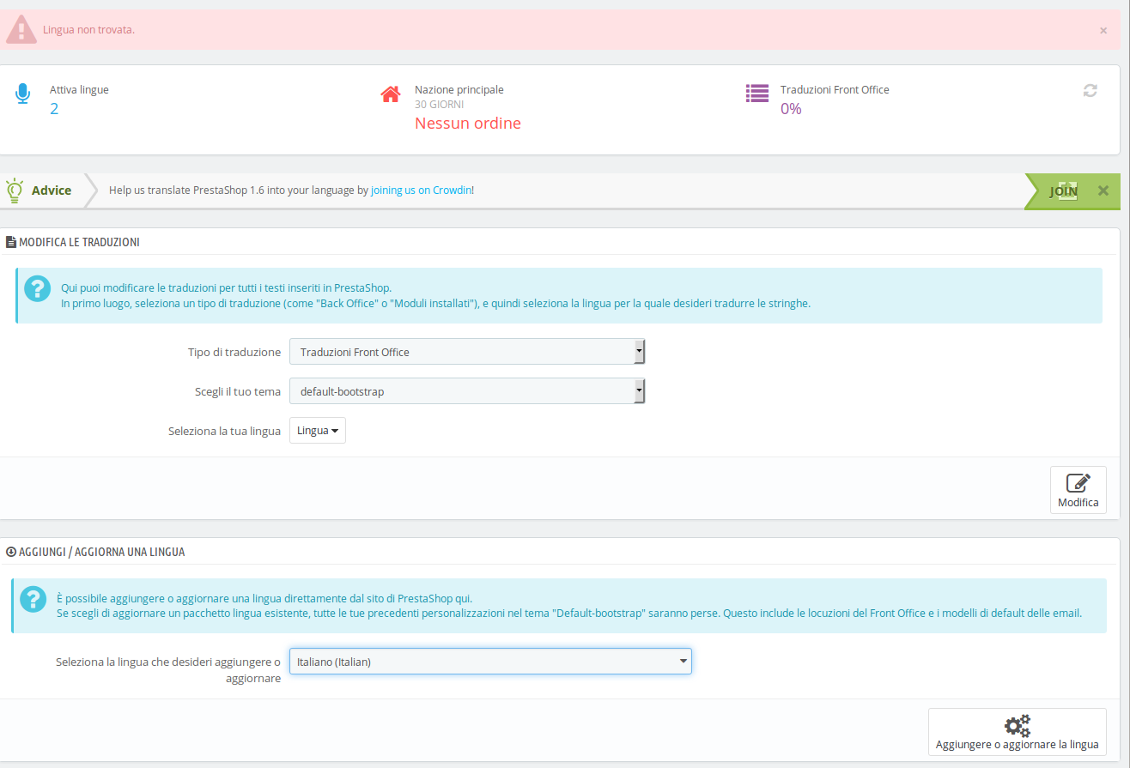The width and height of the screenshot is (1130, 768).
Task: Open the Italiano (Italian) language dropdown
Action: click(490, 662)
